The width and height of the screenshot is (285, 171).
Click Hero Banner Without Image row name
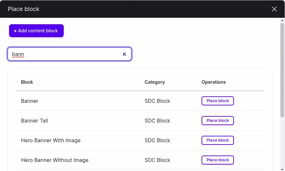[55, 160]
